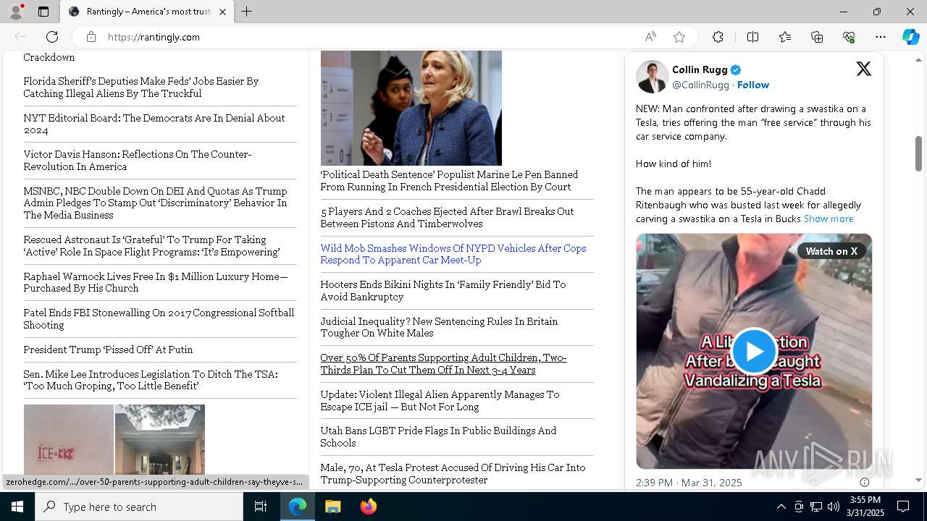Open the Favorites list
Viewport: 927px width, 521px height.
coord(785,37)
